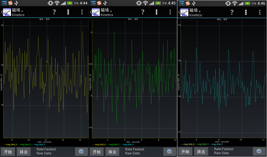Tap the help question mark on 4:45 screen

click(x=143, y=12)
